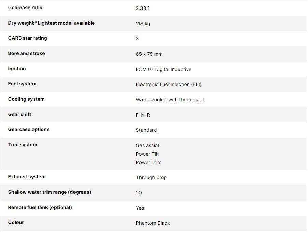Screen dimensions: 308x232
Task: Select the Gas assist trim option text
Action: click(x=147, y=145)
